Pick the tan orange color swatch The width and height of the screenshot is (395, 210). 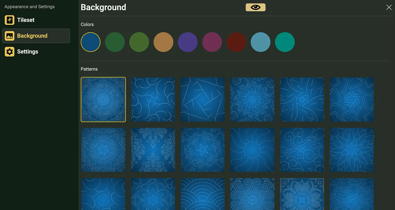click(x=164, y=42)
